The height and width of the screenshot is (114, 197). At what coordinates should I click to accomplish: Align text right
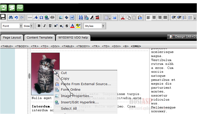point(160,17)
